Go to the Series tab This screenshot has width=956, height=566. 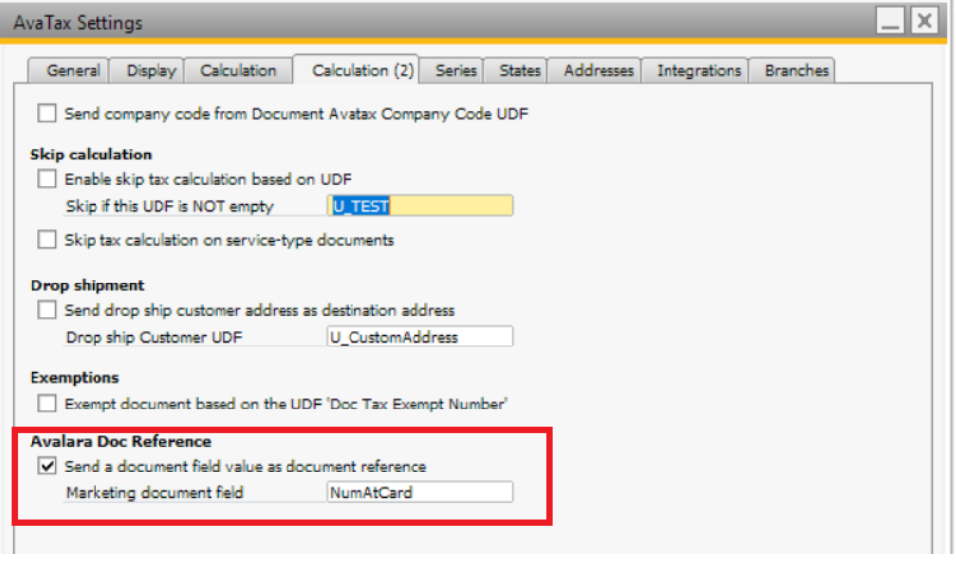pyautogui.click(x=452, y=71)
